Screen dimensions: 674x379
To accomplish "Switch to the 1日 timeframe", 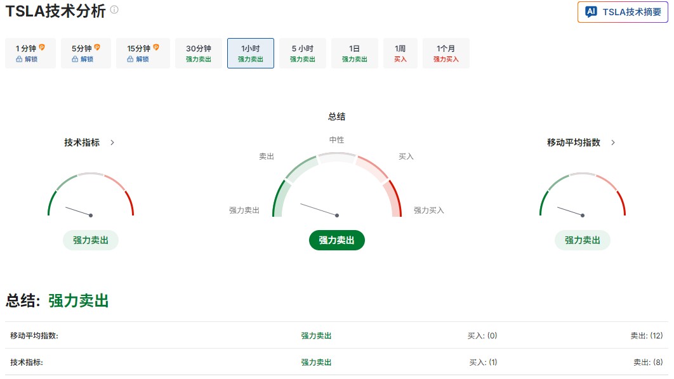I will click(x=354, y=53).
